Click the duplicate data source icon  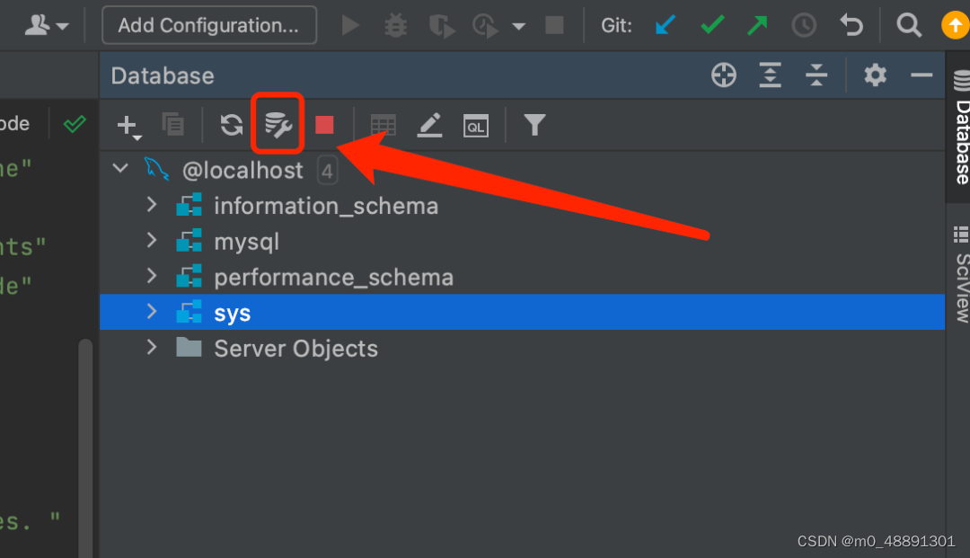173,125
